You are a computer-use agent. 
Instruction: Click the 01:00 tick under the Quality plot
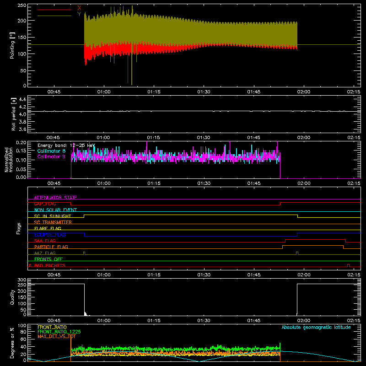(x=104, y=321)
